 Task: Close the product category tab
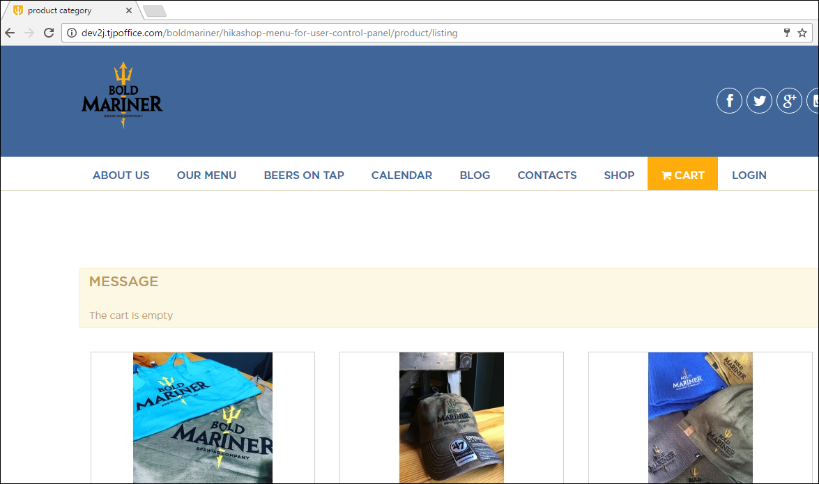tap(128, 10)
